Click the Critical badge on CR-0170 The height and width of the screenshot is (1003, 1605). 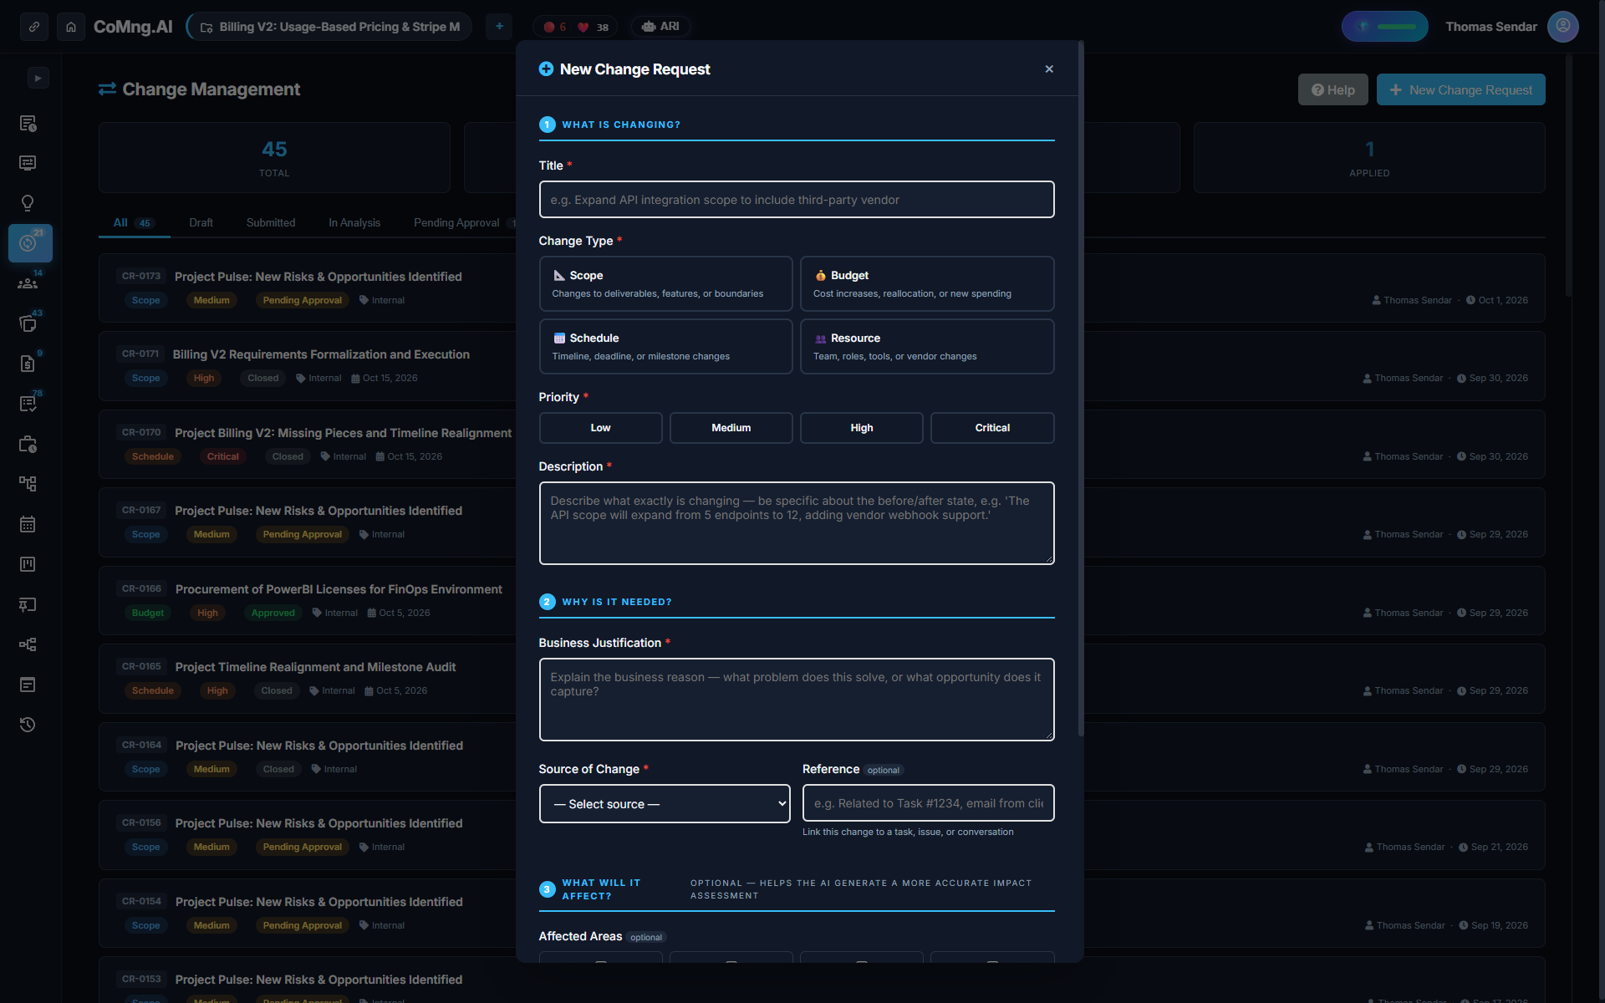223,456
